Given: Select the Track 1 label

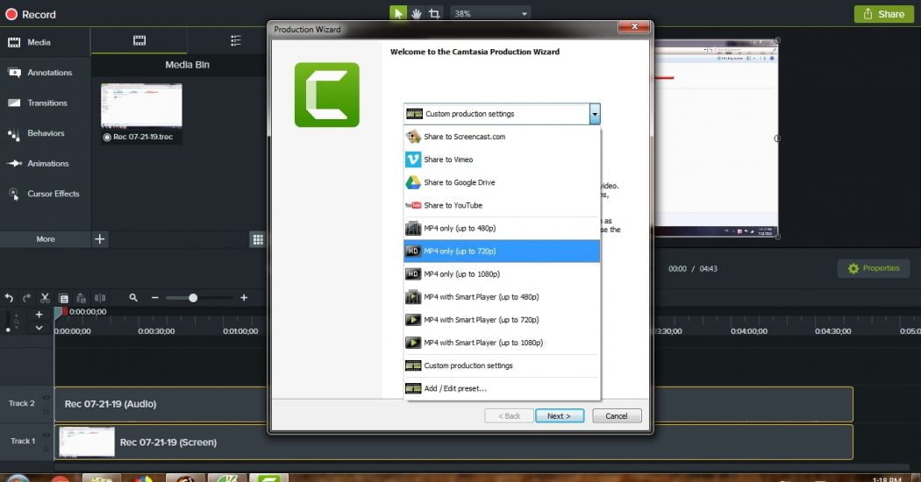Looking at the screenshot, I should 23,441.
